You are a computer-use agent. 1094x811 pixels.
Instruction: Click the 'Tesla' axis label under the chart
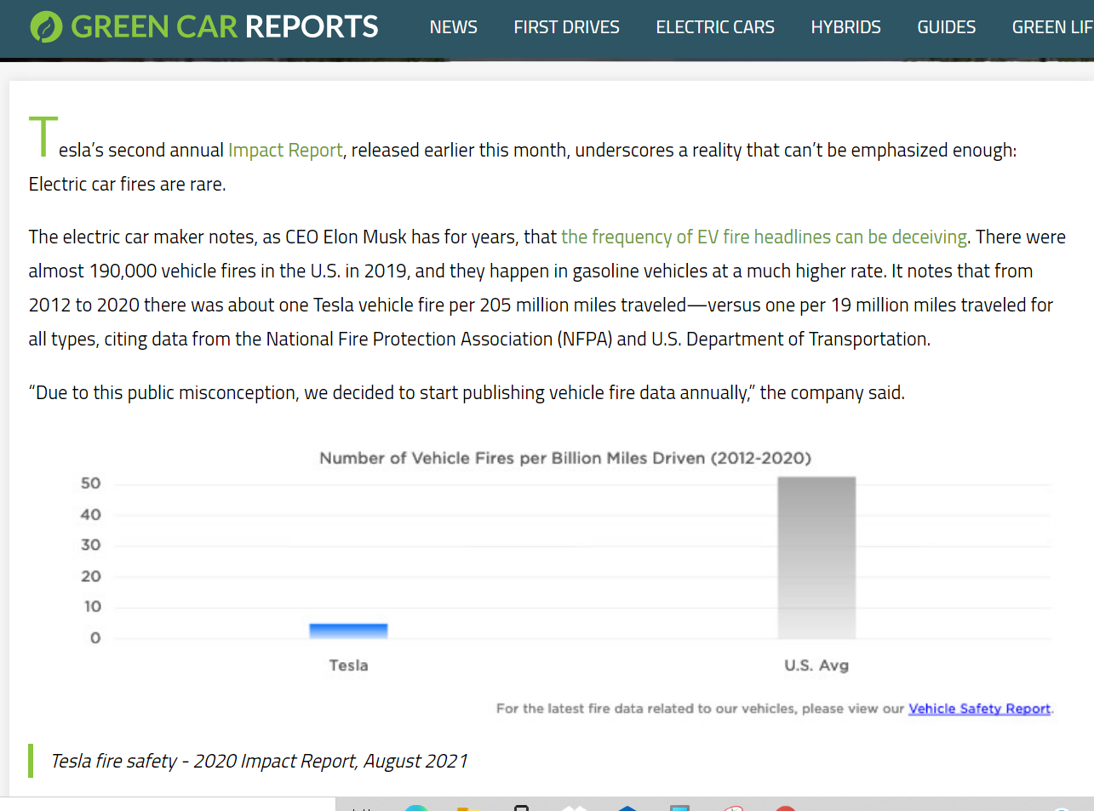[x=349, y=665]
